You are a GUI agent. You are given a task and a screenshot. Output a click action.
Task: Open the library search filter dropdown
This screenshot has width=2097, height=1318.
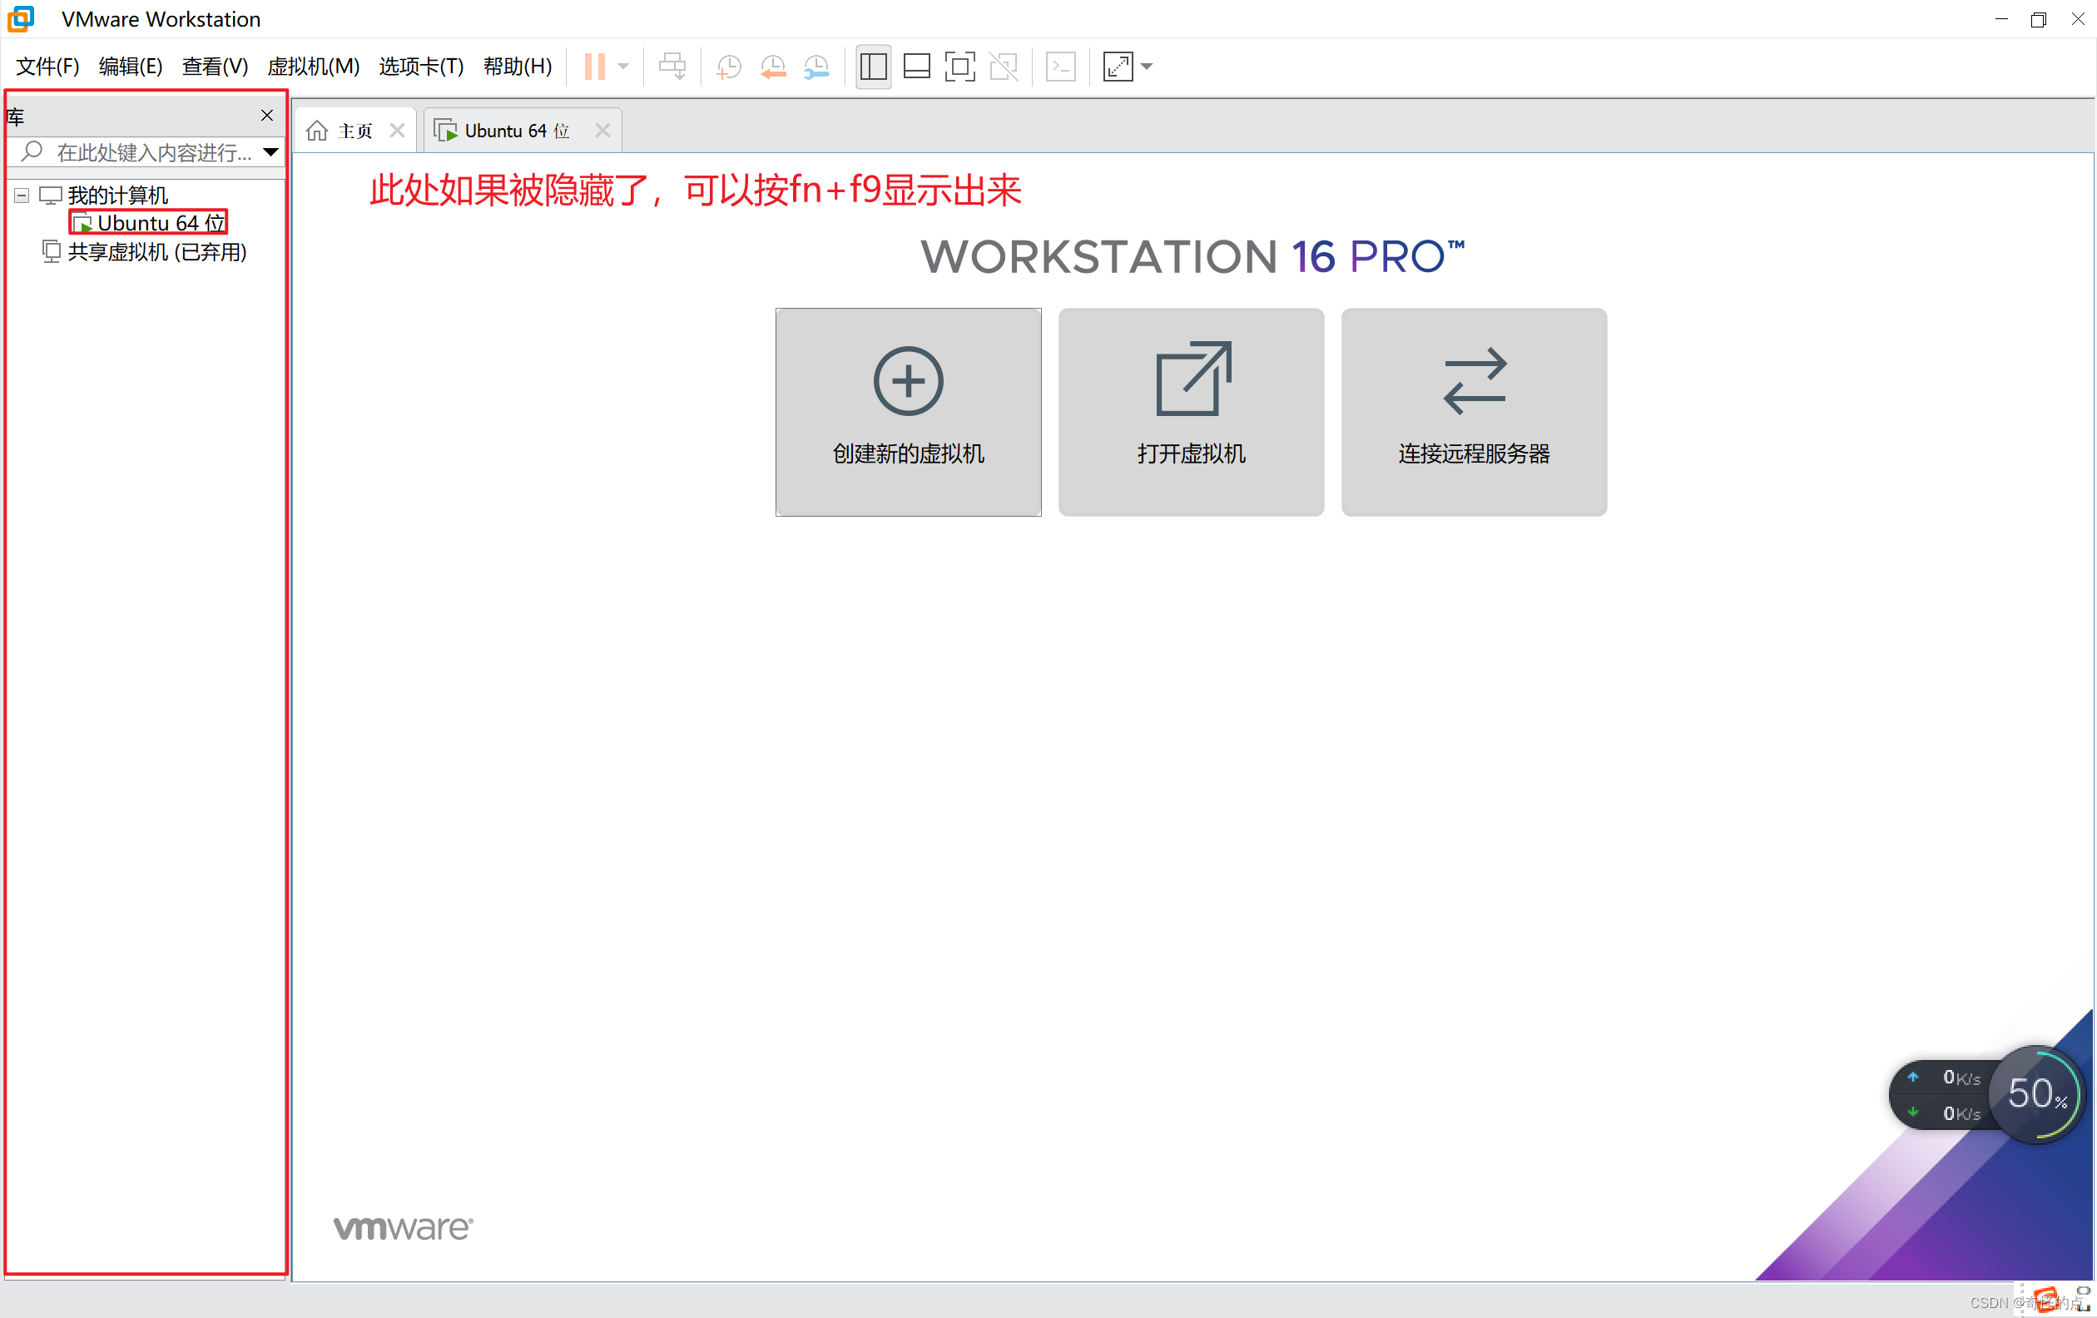point(270,152)
